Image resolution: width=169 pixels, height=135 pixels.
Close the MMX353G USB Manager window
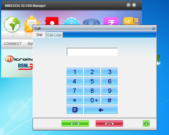134,5
